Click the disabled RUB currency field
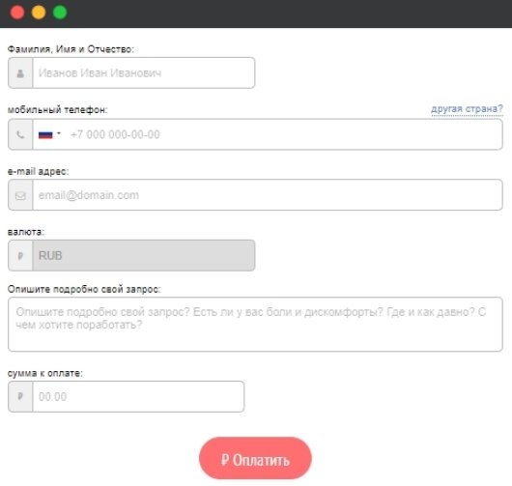 click(x=144, y=255)
